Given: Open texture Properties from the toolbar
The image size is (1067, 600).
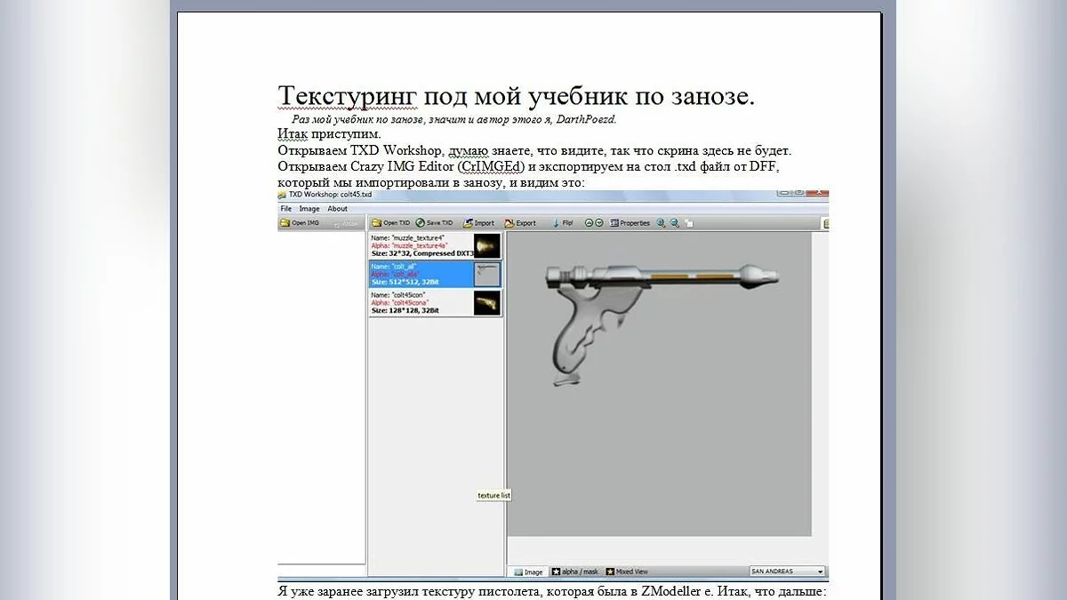Looking at the screenshot, I should [630, 223].
